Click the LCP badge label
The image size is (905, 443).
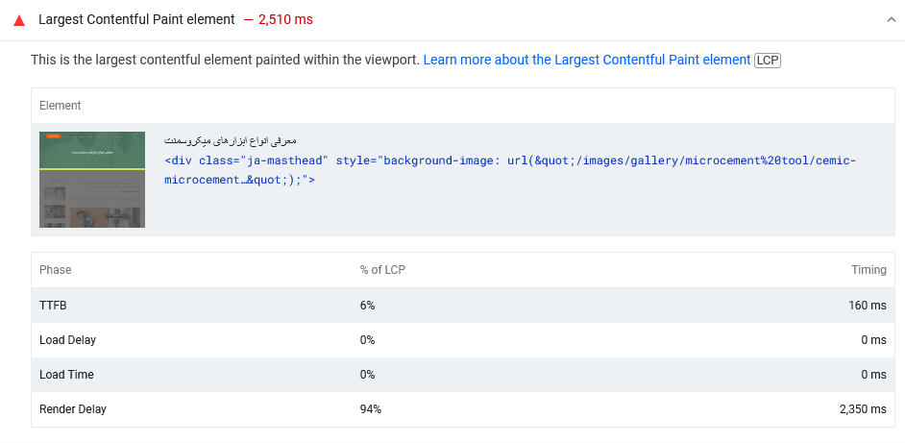[x=768, y=60]
